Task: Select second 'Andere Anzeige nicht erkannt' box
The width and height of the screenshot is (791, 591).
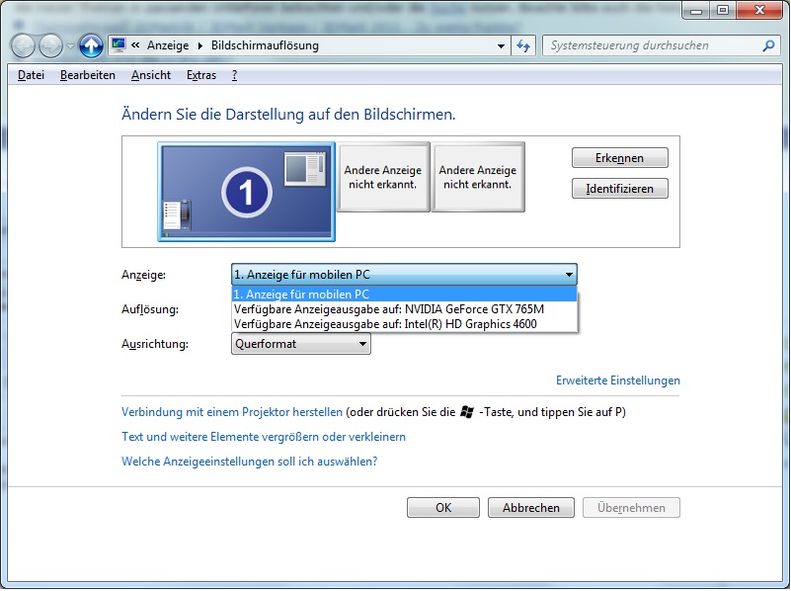Action: tap(478, 177)
